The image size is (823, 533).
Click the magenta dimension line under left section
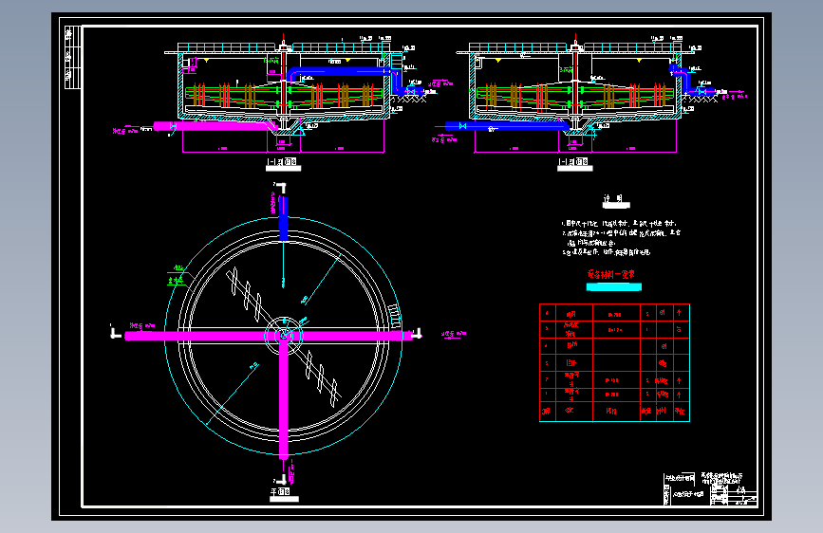coord(284,152)
